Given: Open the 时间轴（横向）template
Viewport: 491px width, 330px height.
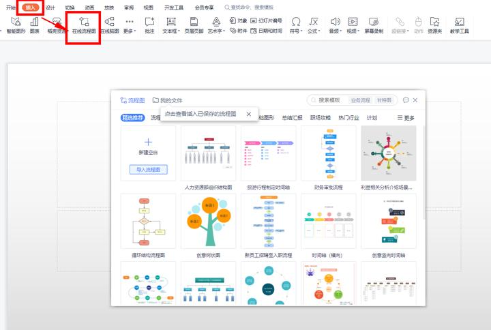Looking at the screenshot, I should tap(329, 221).
